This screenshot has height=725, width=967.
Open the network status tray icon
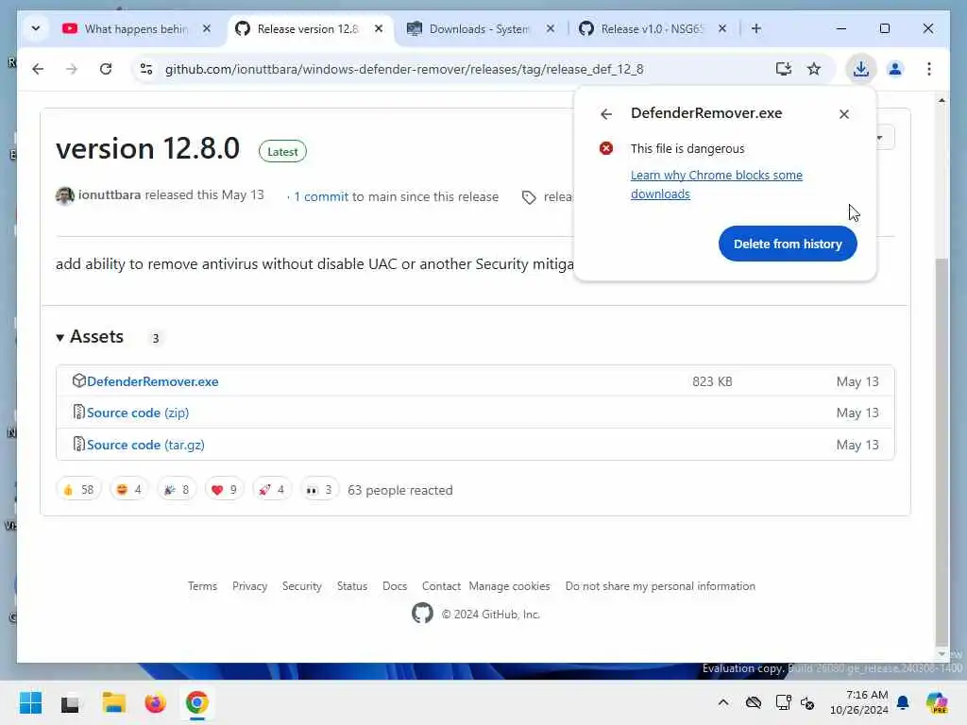tap(783, 702)
